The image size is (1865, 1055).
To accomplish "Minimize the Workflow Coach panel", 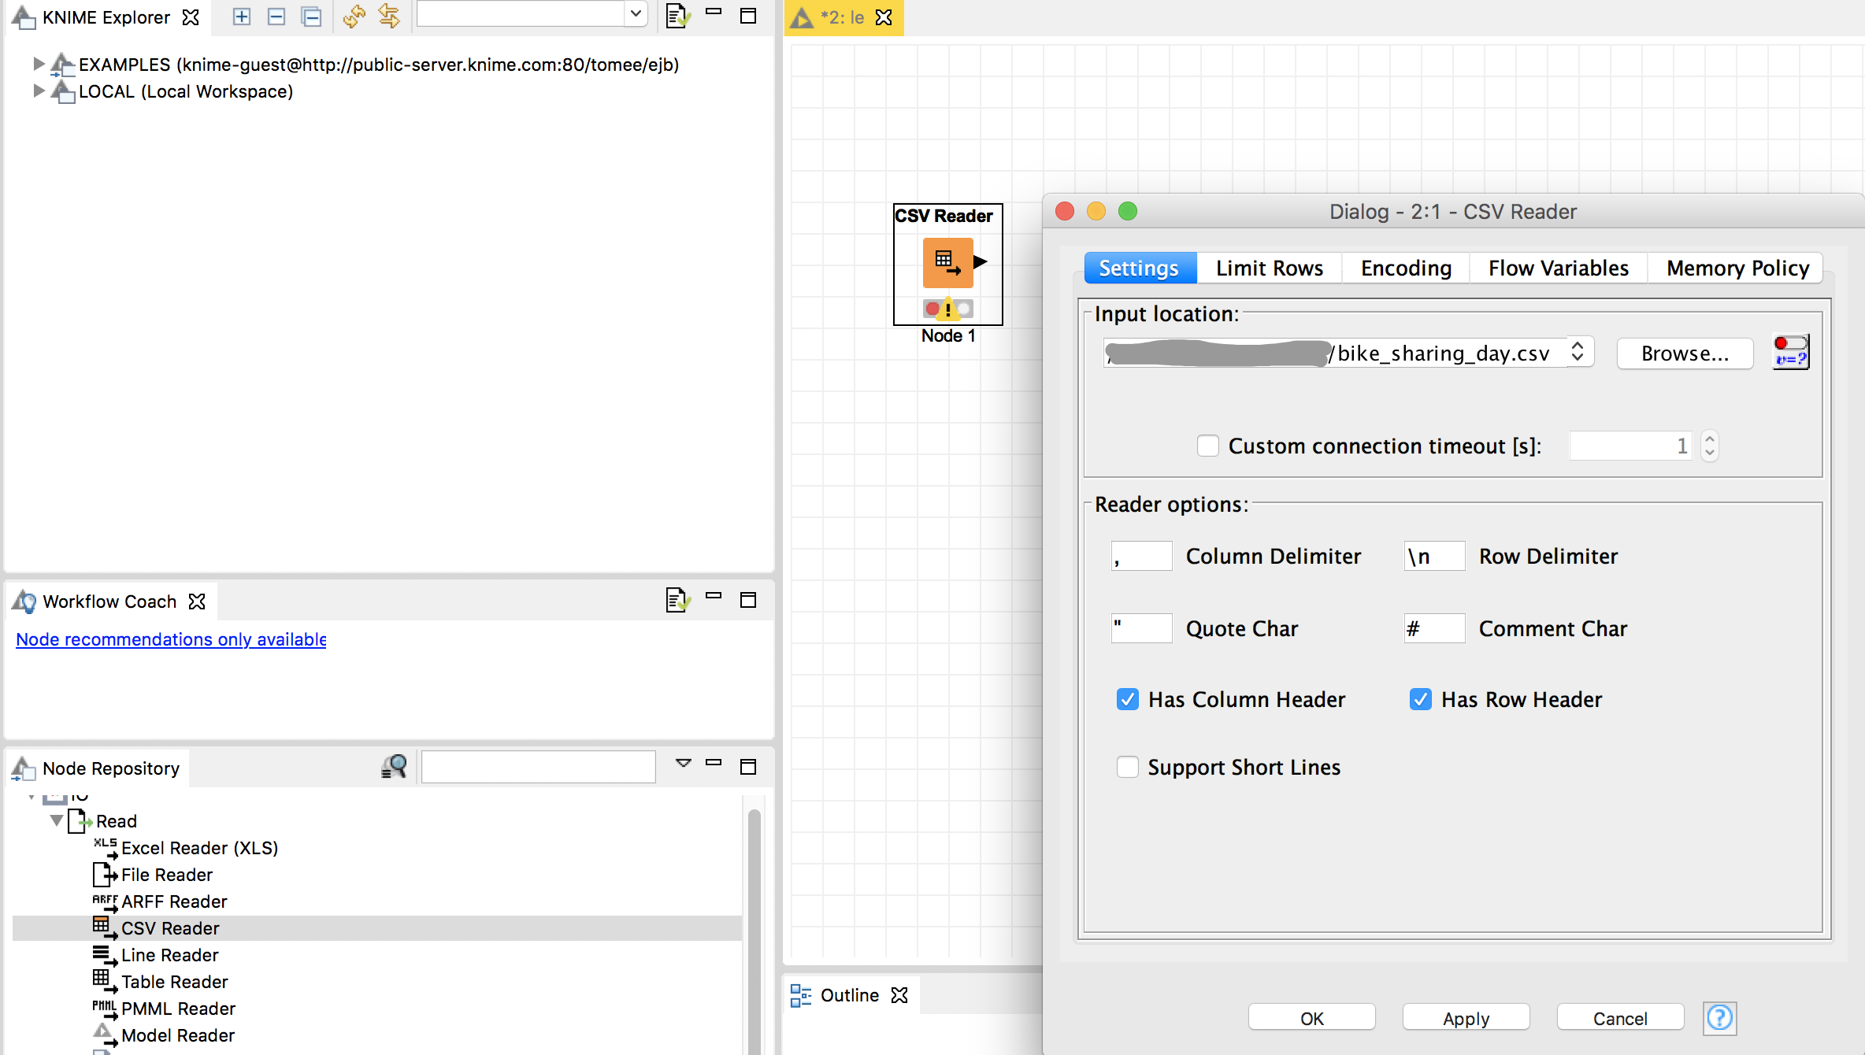I will 714,596.
